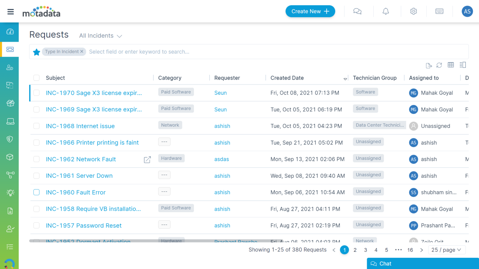Click the export icon above the table
The height and width of the screenshot is (269, 479).
(x=429, y=65)
